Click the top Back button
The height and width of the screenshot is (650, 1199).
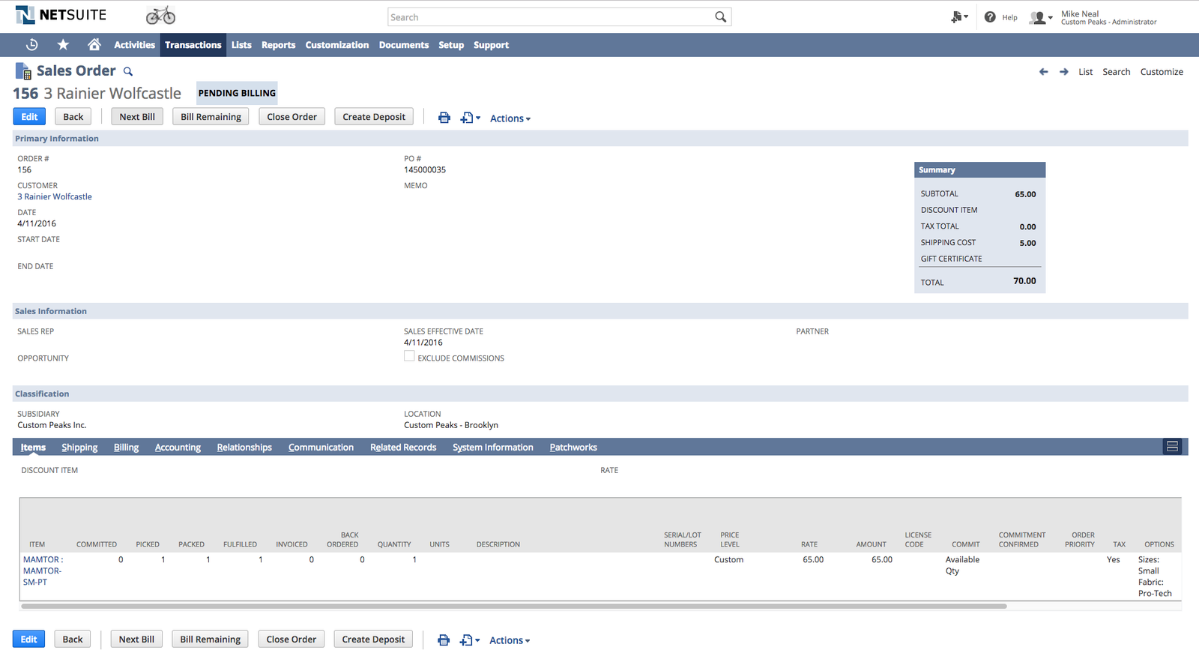73,117
